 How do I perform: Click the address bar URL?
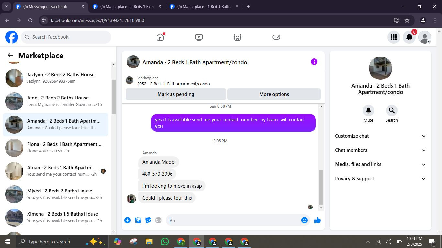(x=97, y=20)
